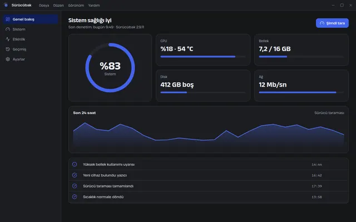Open the Ayarlar gear icon
Viewport: 356px width, 222px height.
tap(8, 59)
